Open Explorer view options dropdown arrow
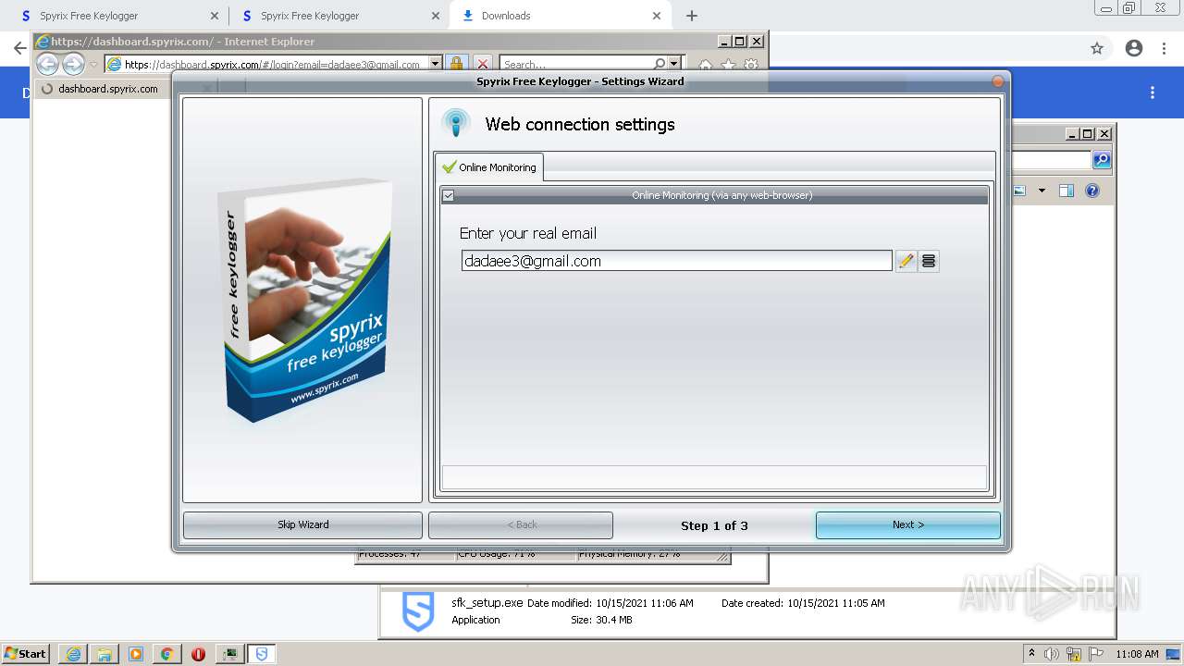 point(1042,191)
